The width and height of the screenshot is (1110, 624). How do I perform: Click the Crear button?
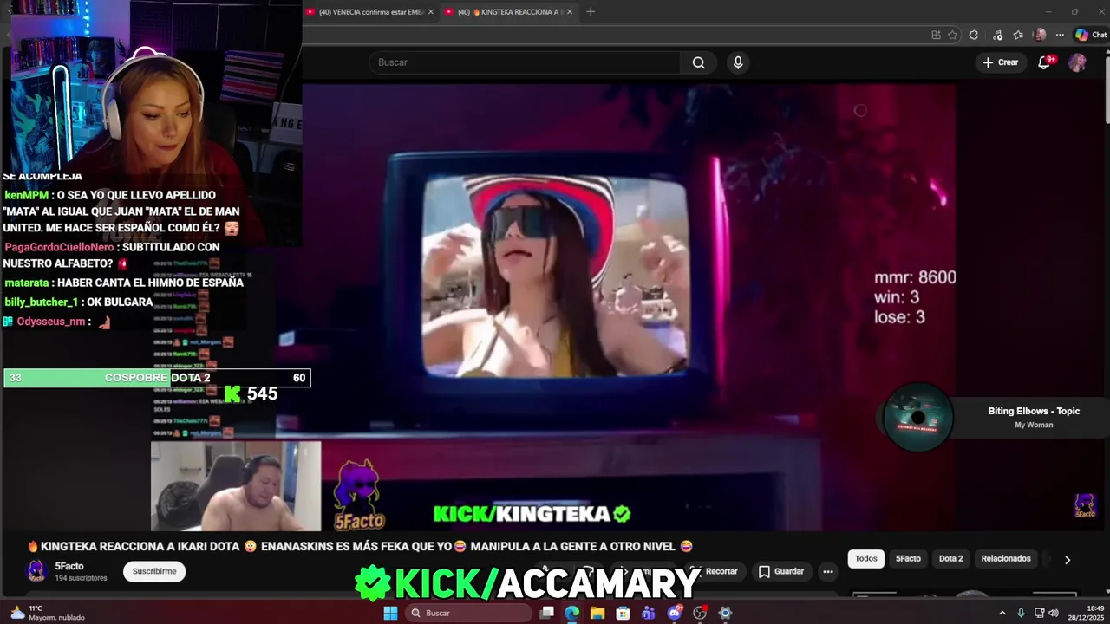click(x=1000, y=62)
